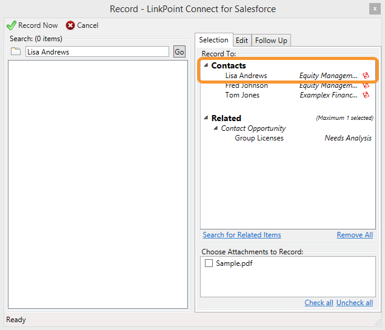Screen dimensions: 385x330
Task: Collapse the Contacts section
Action: point(206,65)
